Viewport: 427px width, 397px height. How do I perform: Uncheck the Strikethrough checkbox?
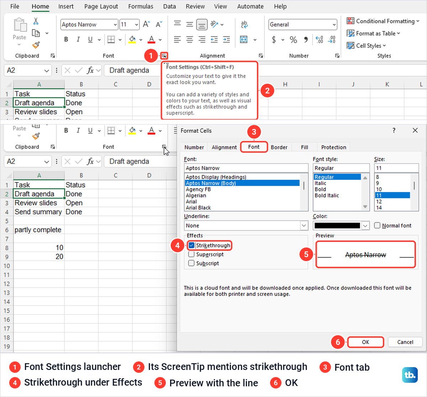(x=191, y=245)
